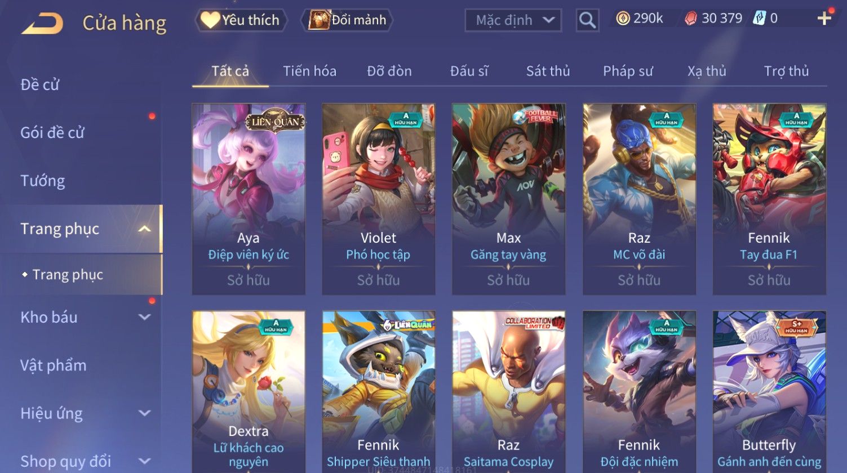
Task: Tap the plus icon to add currency
Action: 824,19
